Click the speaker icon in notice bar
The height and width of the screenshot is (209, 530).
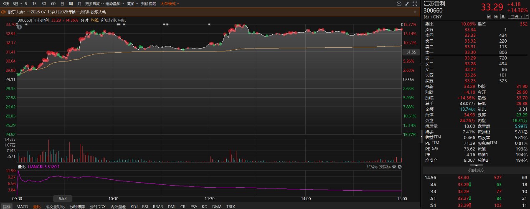click(4, 12)
